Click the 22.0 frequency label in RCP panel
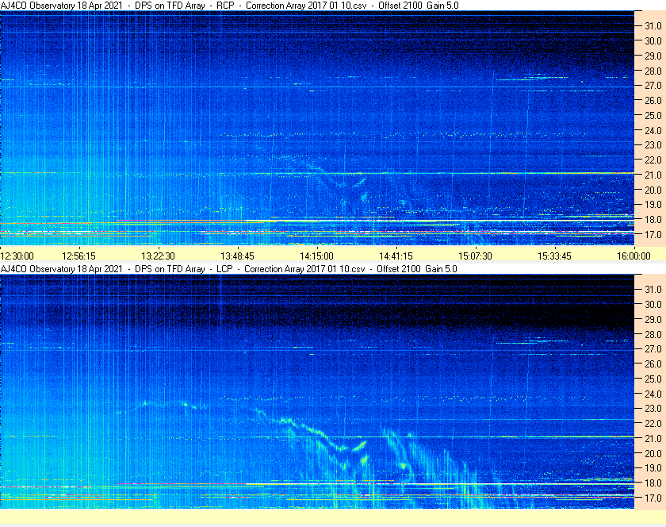 click(653, 160)
